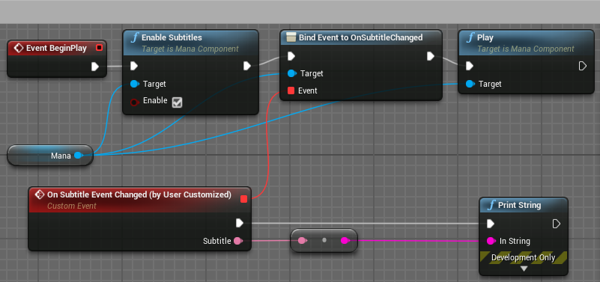The image size is (600, 282).
Task: Click the red delegate pin on On Subtitle Event Changed
Action: pos(243,199)
